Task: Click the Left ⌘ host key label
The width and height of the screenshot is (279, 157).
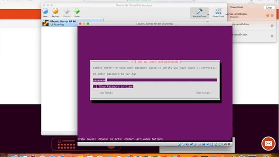Action: coord(226,144)
